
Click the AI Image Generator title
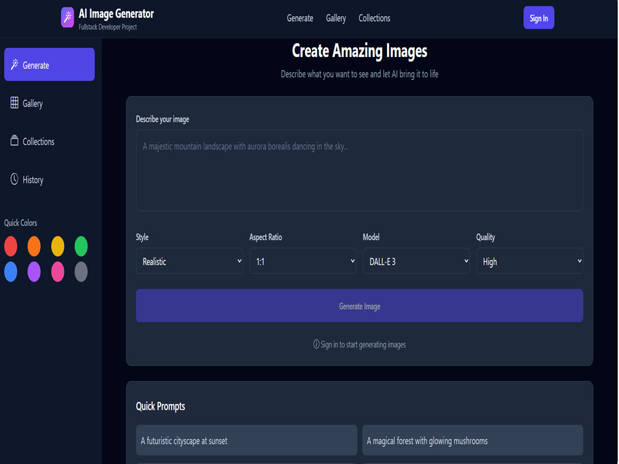pyautogui.click(x=116, y=14)
